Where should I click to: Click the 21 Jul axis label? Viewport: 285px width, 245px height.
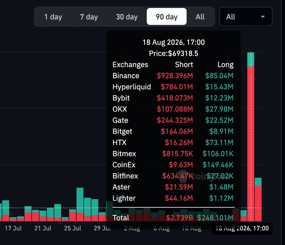43,228
